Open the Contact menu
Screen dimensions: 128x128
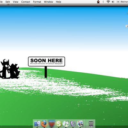pos(26,2)
